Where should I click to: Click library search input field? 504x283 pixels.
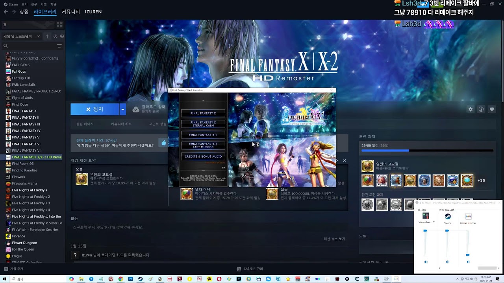click(31, 46)
